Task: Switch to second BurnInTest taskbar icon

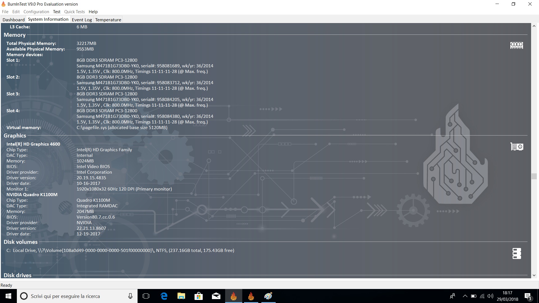Action: 251,296
